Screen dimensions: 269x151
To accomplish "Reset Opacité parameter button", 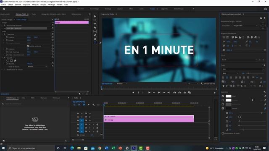I will (53, 63).
